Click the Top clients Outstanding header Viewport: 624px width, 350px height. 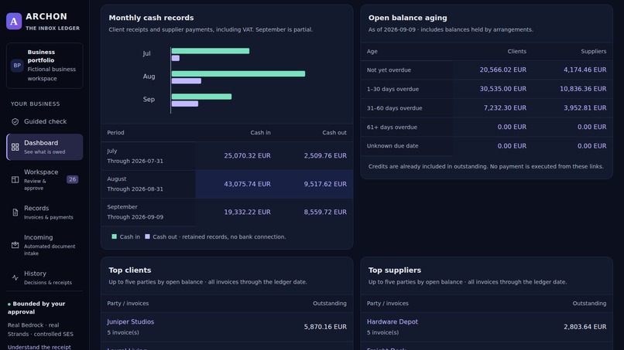330,303
